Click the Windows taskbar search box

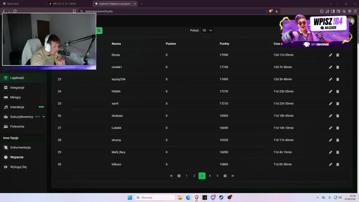(x=155, y=198)
